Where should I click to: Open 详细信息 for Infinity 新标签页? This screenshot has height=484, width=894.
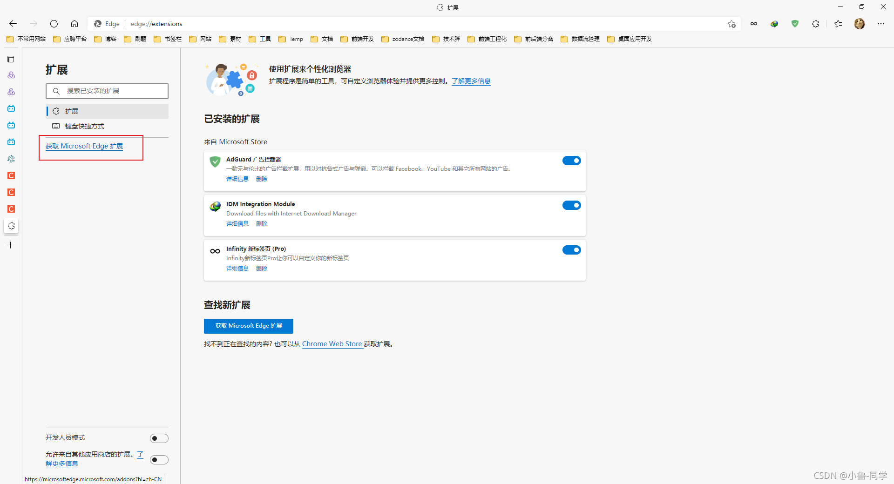237,269
